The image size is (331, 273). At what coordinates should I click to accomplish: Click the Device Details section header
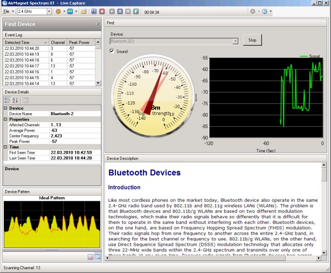coord(52,92)
